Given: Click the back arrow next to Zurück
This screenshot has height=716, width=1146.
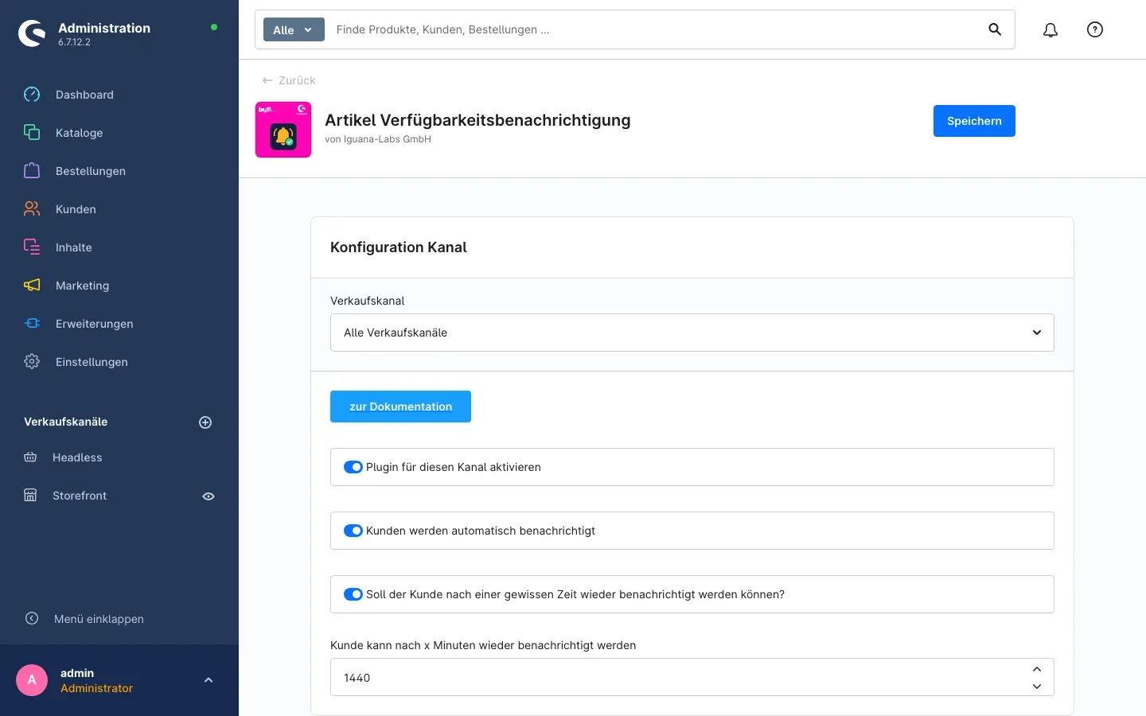Looking at the screenshot, I should click(x=267, y=80).
